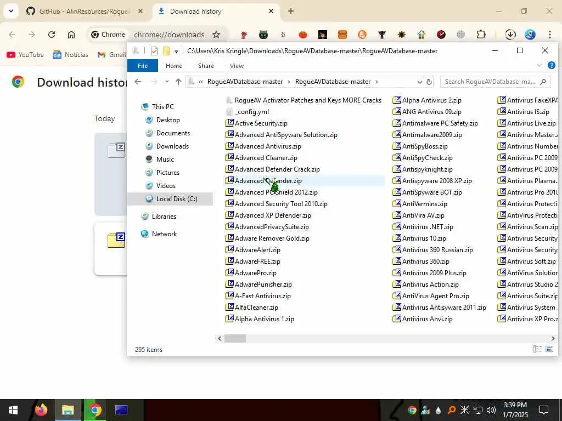Select Desktop in navigation pane
This screenshot has height=421, width=562.
[168, 120]
